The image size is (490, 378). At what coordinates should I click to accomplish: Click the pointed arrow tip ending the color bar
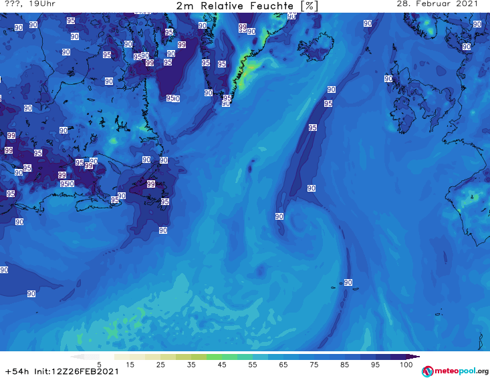pyautogui.click(x=413, y=357)
